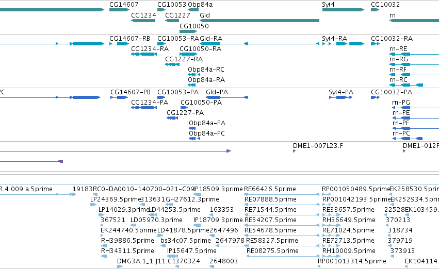Image resolution: width=439 pixels, height=269 pixels.
Task: Click feature label 2648003
Action: [224, 262]
